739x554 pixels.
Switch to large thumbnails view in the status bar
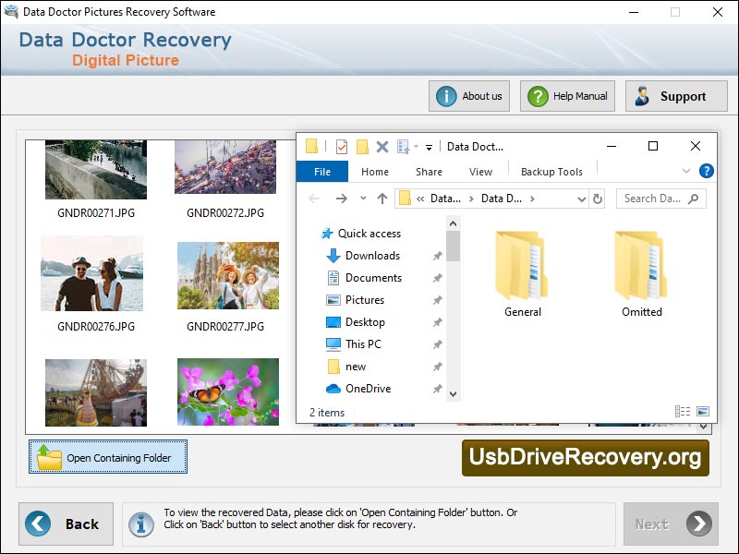tap(704, 412)
